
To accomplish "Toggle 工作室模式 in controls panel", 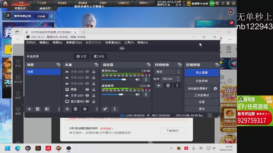I will [x=202, y=95].
